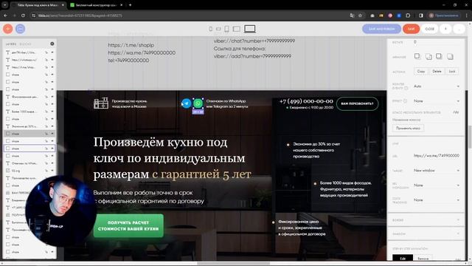This screenshot has height=266, width=472.
Task: Switch to the Blocks tab
Action: (x=25, y=44)
